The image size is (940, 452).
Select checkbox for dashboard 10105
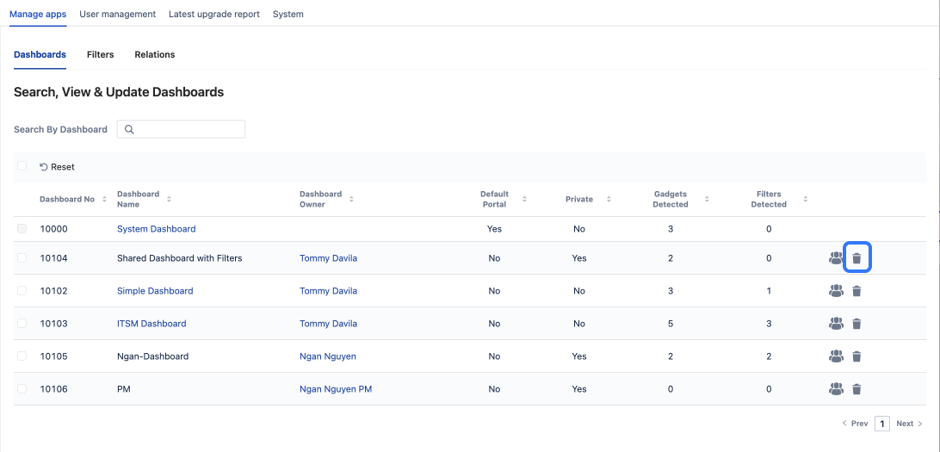(22, 356)
